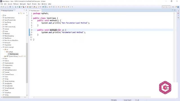Click the Terminal console toolbar icon
Image resolution: width=180 pixels, height=101 pixels.
click(10, 7)
